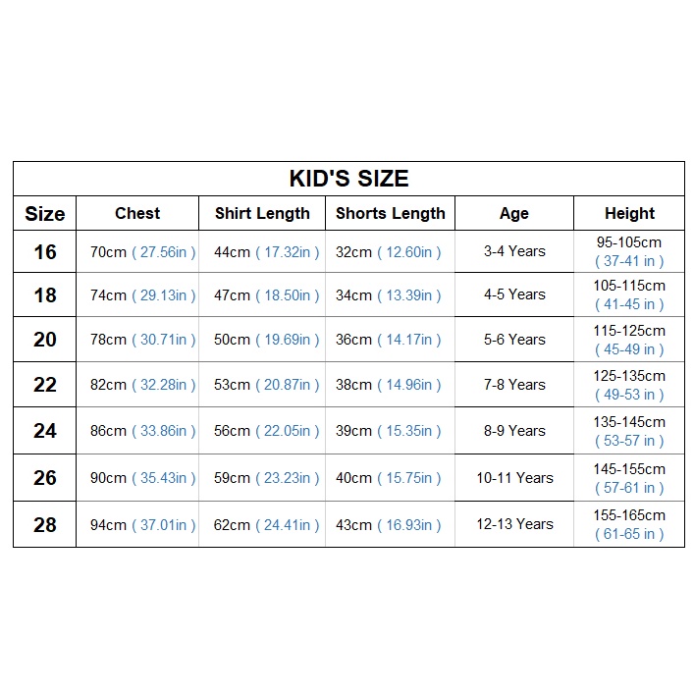This screenshot has height=694, width=694.
Task: Select size 16 row label
Action: click(x=45, y=252)
